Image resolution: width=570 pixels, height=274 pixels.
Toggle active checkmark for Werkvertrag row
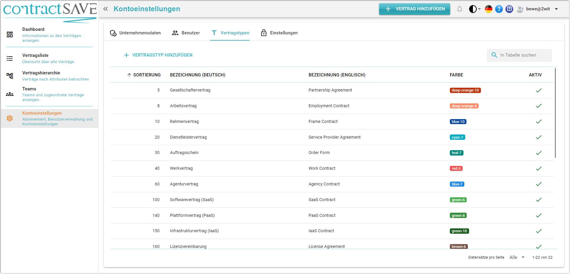point(539,169)
